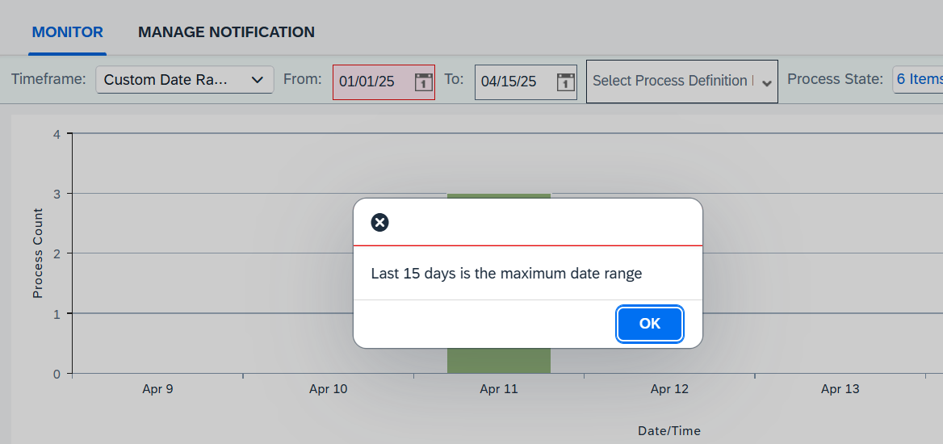The width and height of the screenshot is (943, 444).
Task: Click the From date field showing 01/01/25
Action: 383,82
